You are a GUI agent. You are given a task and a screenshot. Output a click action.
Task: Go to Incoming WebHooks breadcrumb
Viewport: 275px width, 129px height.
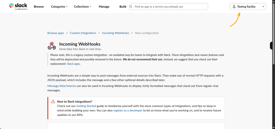click(115, 33)
